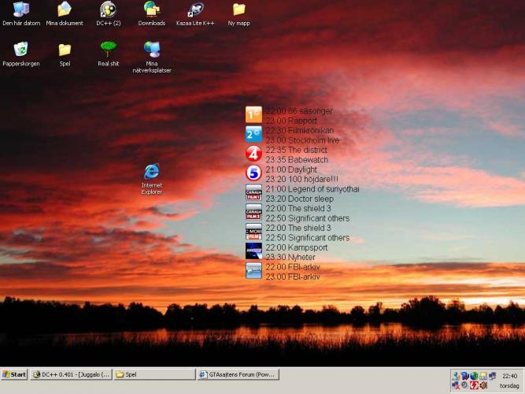Open the Ny mapp folder
This screenshot has height=394, width=525.
click(x=238, y=10)
